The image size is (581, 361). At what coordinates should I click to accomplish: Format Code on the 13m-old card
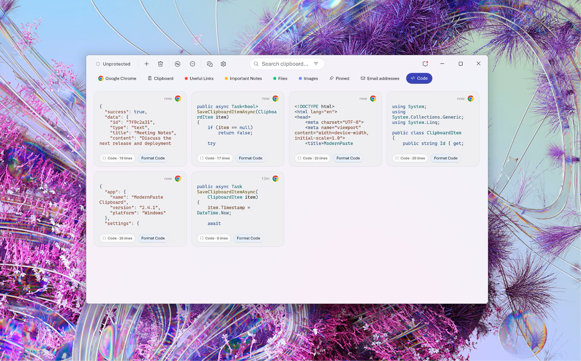tap(248, 238)
